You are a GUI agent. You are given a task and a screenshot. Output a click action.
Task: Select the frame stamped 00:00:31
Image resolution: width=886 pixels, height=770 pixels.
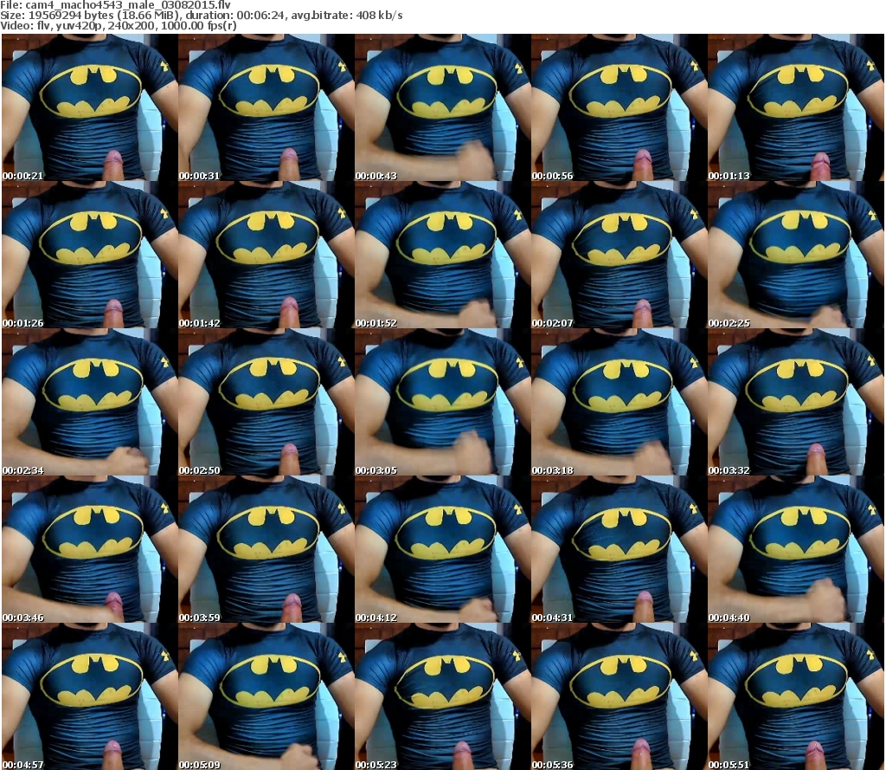pyautogui.click(x=266, y=107)
